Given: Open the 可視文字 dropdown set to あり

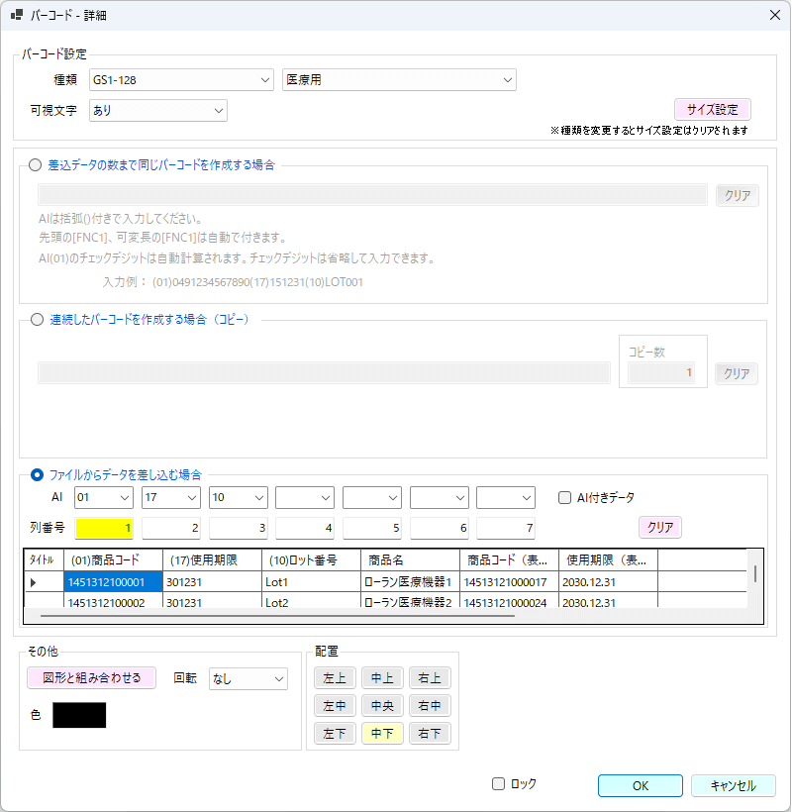Looking at the screenshot, I should [x=157, y=111].
